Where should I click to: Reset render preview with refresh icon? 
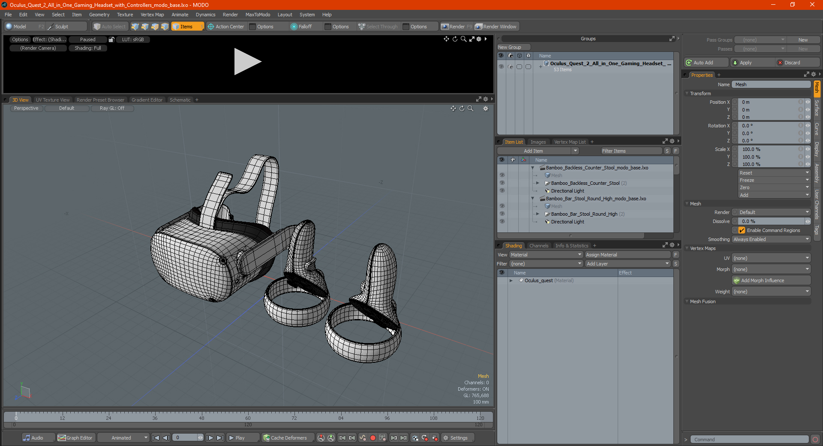455,39
